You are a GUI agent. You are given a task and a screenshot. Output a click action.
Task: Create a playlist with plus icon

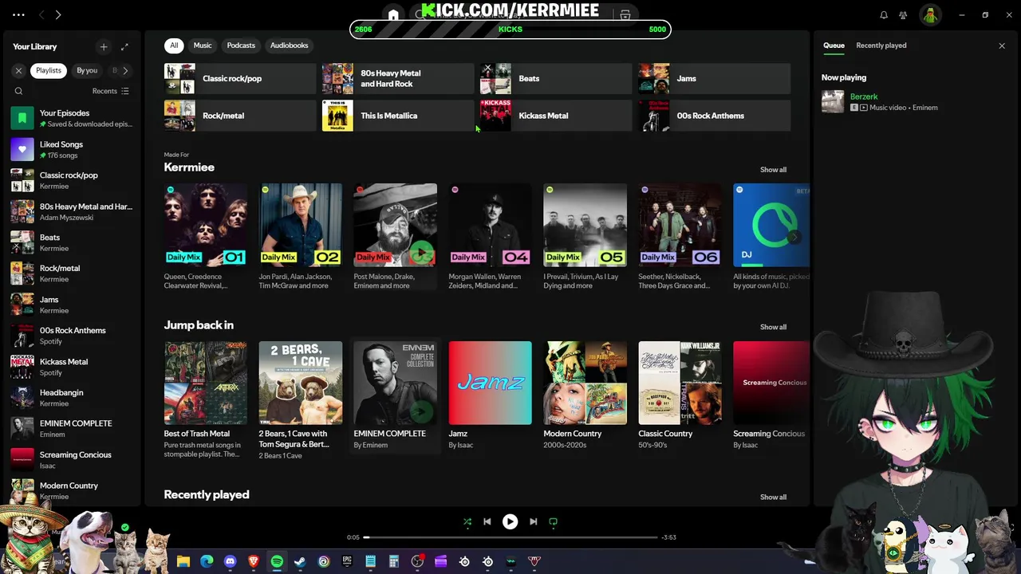point(104,47)
